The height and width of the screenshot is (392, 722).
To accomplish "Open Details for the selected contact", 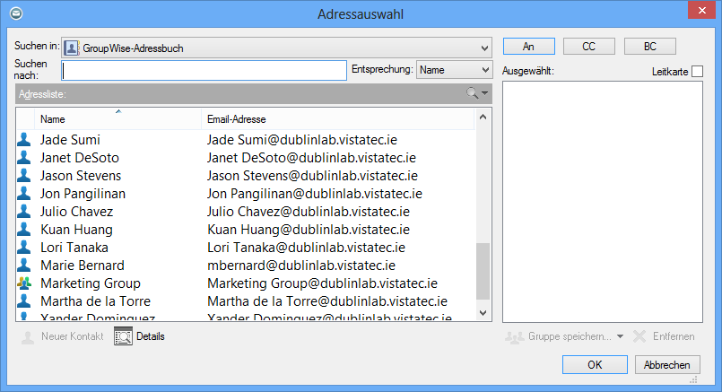I will point(140,336).
